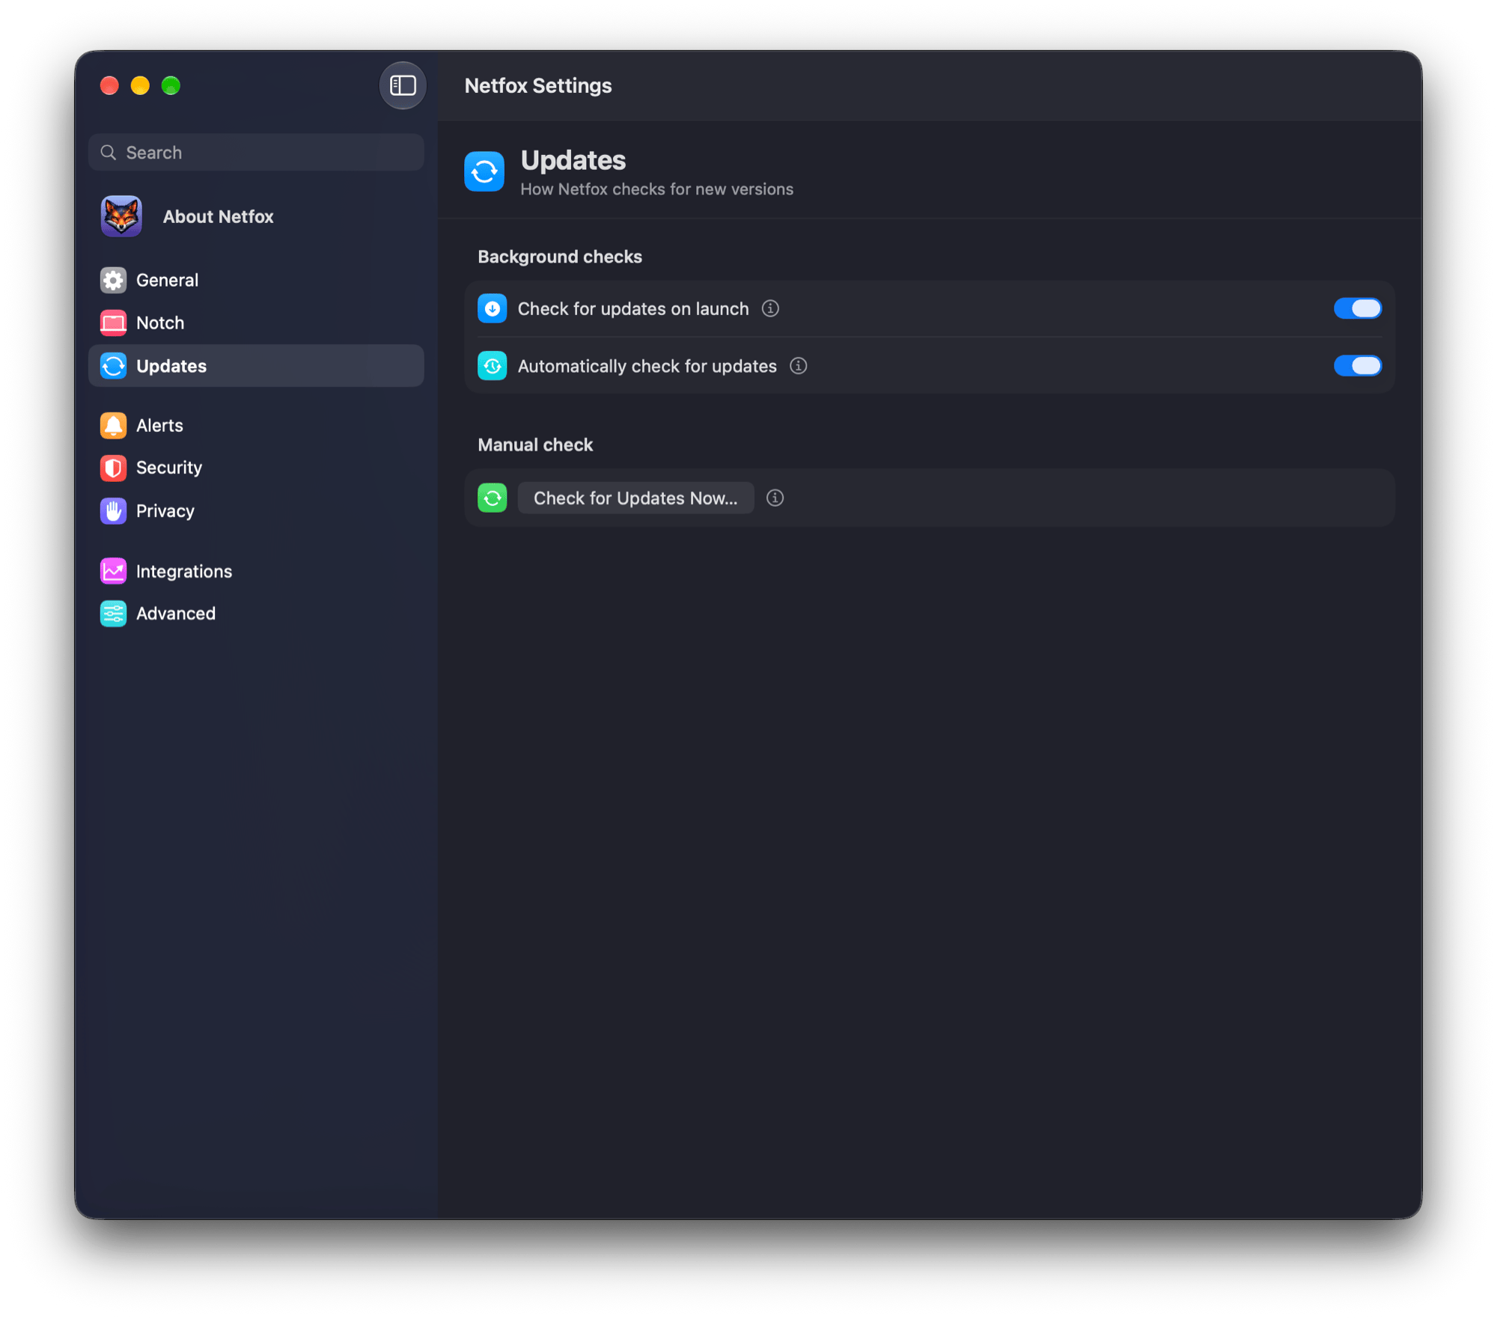This screenshot has height=1318, width=1497.
Task: Show info for Check for updates on launch
Action: [x=770, y=308]
